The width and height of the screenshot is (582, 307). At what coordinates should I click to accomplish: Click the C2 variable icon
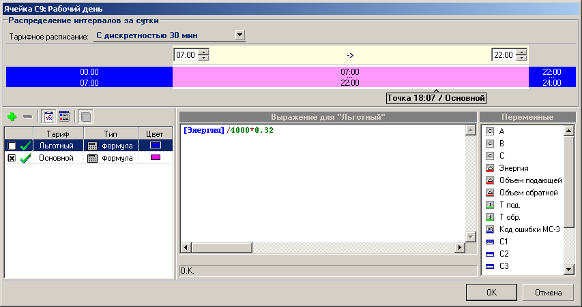click(x=490, y=254)
